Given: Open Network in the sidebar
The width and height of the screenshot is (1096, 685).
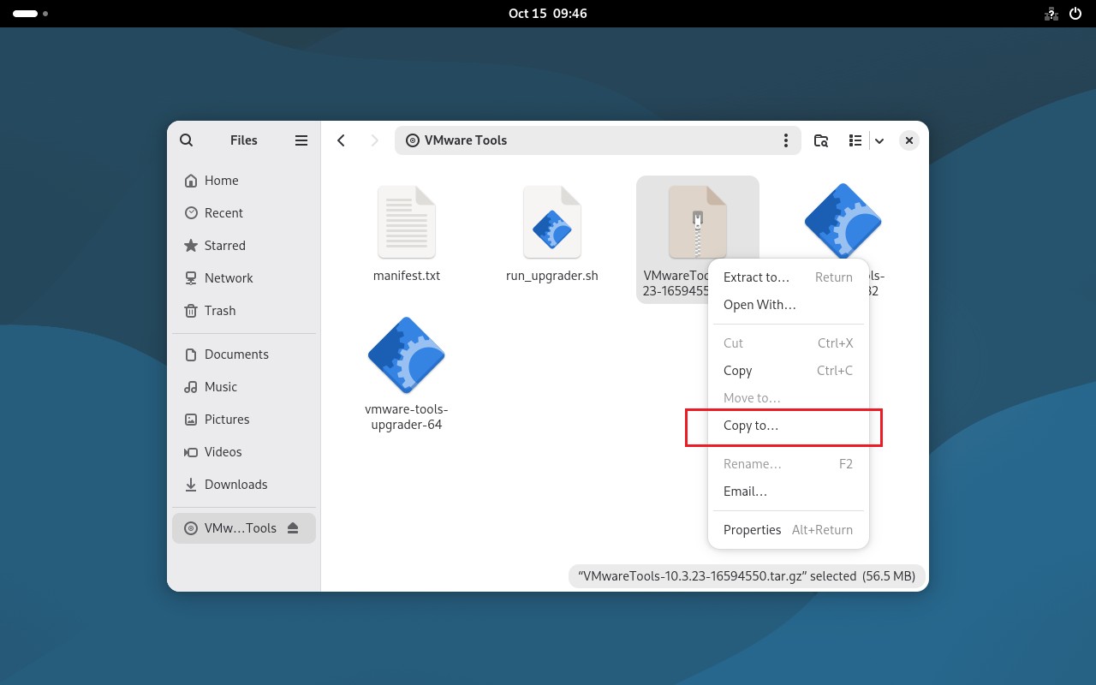Looking at the screenshot, I should point(244,278).
